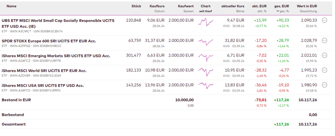View UBS ETF chart since purchase thumbnail

pyautogui.click(x=206, y=22)
